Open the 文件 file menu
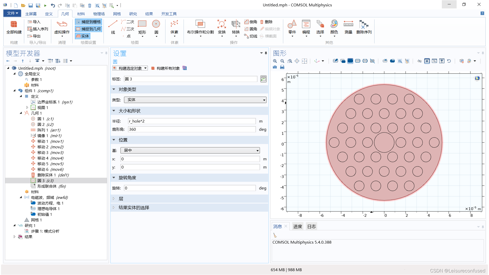489x275 pixels. point(12,13)
